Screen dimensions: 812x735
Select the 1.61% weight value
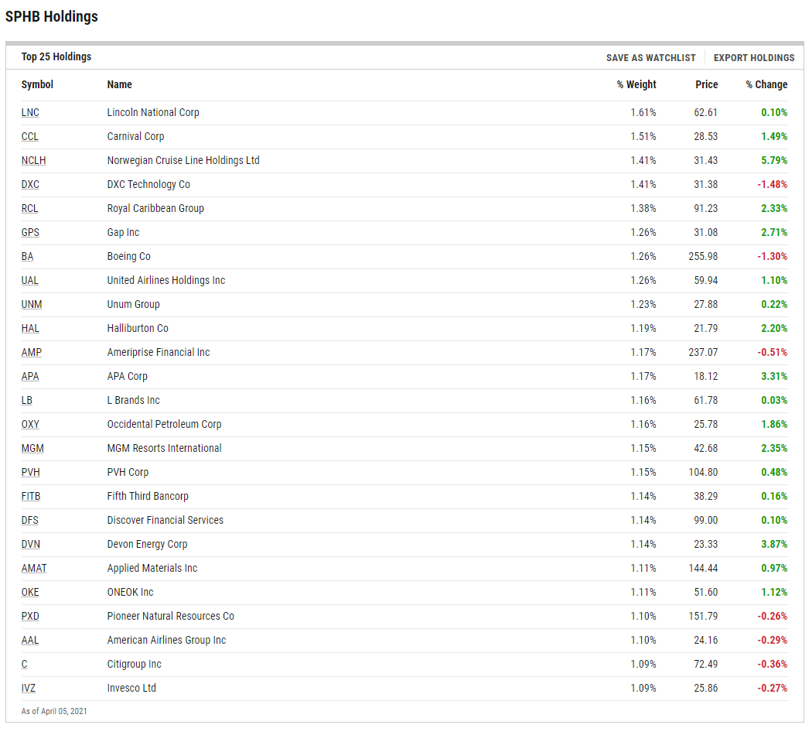click(643, 112)
